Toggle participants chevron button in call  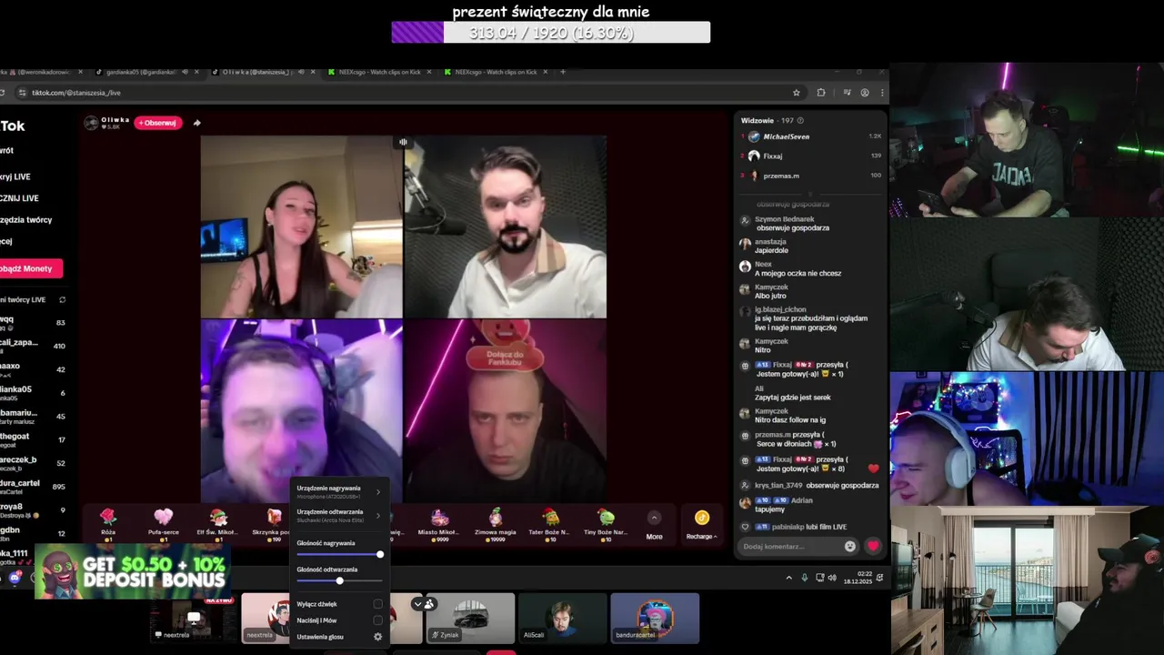[417, 603]
